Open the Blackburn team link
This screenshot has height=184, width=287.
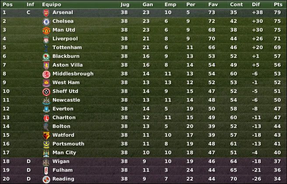tap(66, 56)
